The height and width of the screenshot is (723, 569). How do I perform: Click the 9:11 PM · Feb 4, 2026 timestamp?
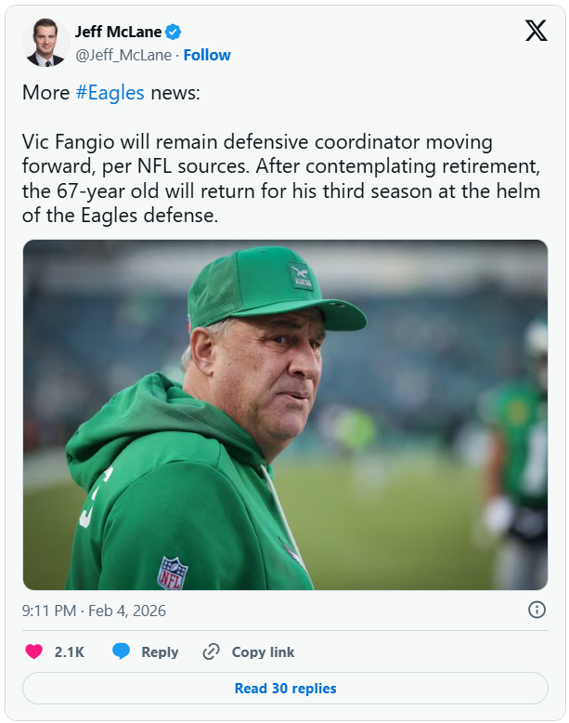click(x=94, y=611)
